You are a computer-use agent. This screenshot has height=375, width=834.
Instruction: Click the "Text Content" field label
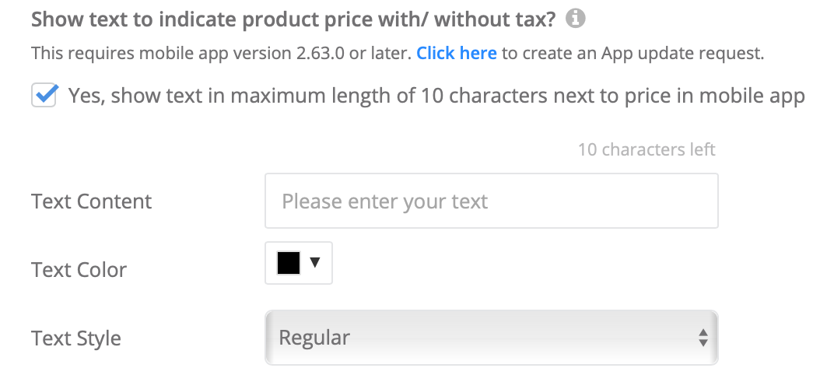(x=92, y=202)
